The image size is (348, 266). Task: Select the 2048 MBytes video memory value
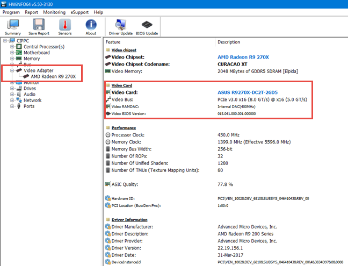point(258,71)
